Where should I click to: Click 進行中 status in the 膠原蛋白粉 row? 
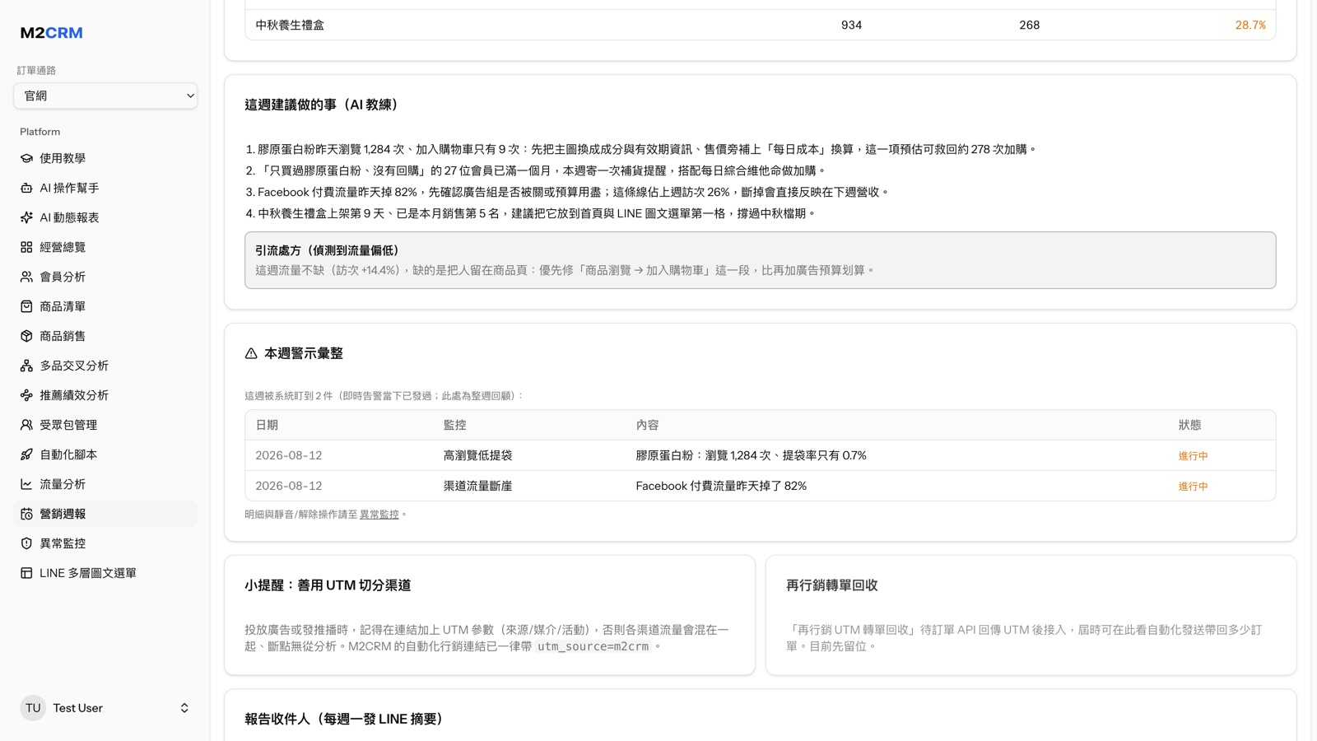point(1193,456)
